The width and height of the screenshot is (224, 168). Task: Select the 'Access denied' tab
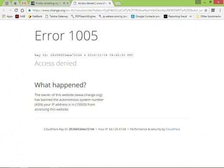coord(92,3)
